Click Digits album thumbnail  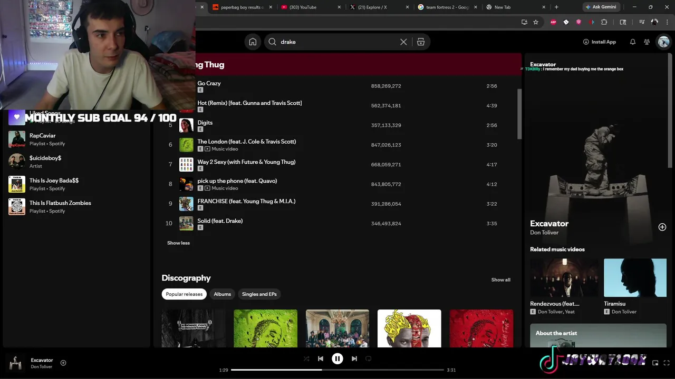coord(186,125)
